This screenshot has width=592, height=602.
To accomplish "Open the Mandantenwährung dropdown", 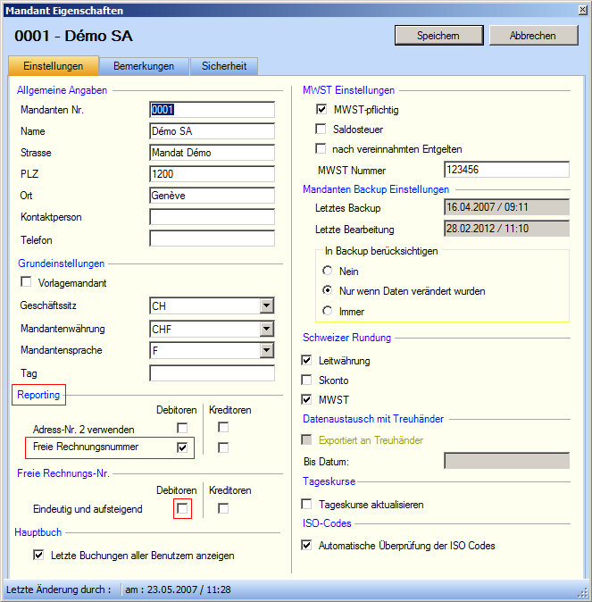I will (x=266, y=329).
